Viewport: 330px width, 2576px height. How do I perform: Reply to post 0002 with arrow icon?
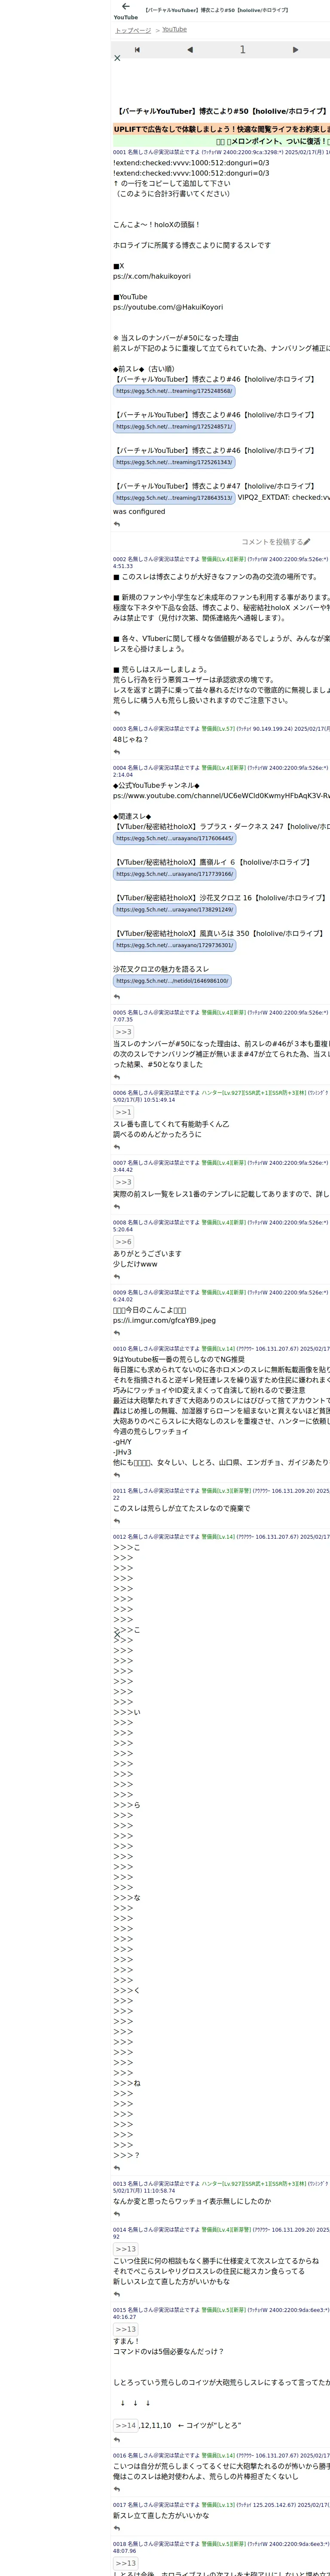pyautogui.click(x=117, y=714)
